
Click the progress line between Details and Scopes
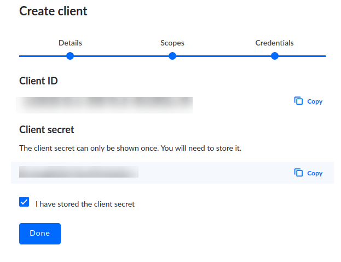click(x=121, y=56)
